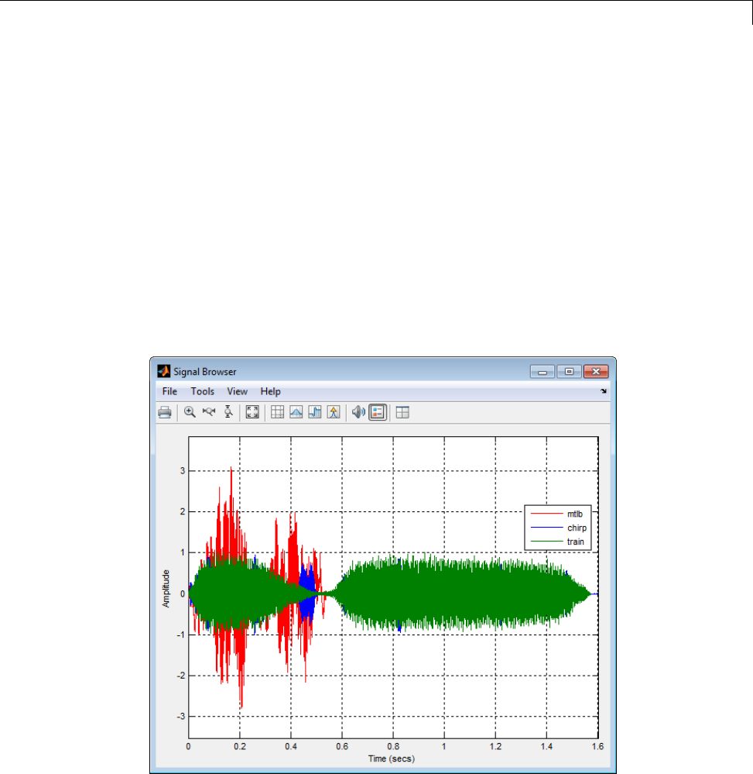Click the Scale axes limits icon
Image resolution: width=753 pixels, height=774 pixels.
[252, 412]
